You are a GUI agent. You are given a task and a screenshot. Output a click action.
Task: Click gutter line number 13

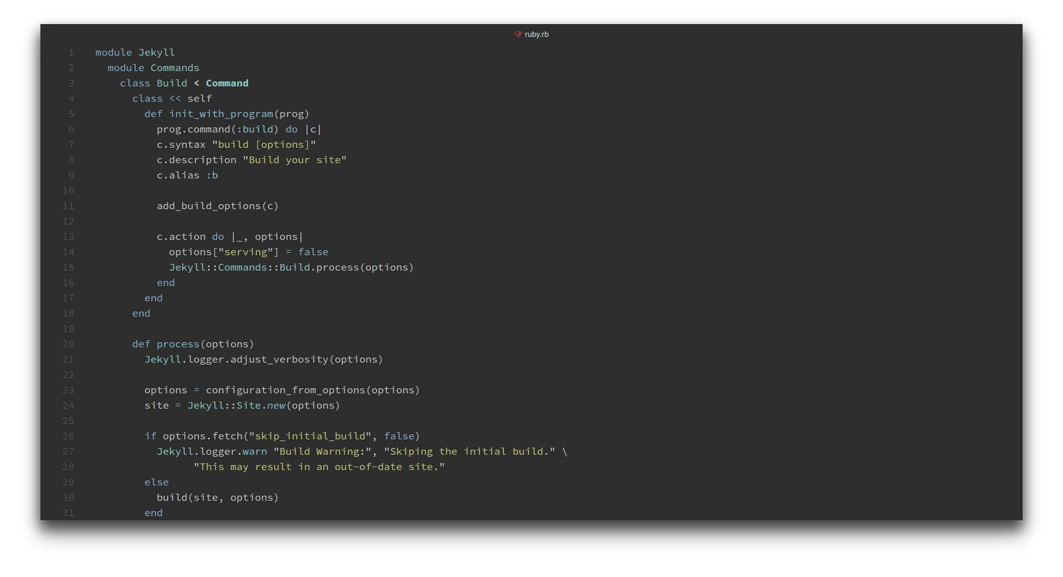(x=68, y=237)
